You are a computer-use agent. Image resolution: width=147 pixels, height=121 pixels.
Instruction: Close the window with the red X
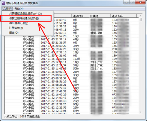pos(140,2)
